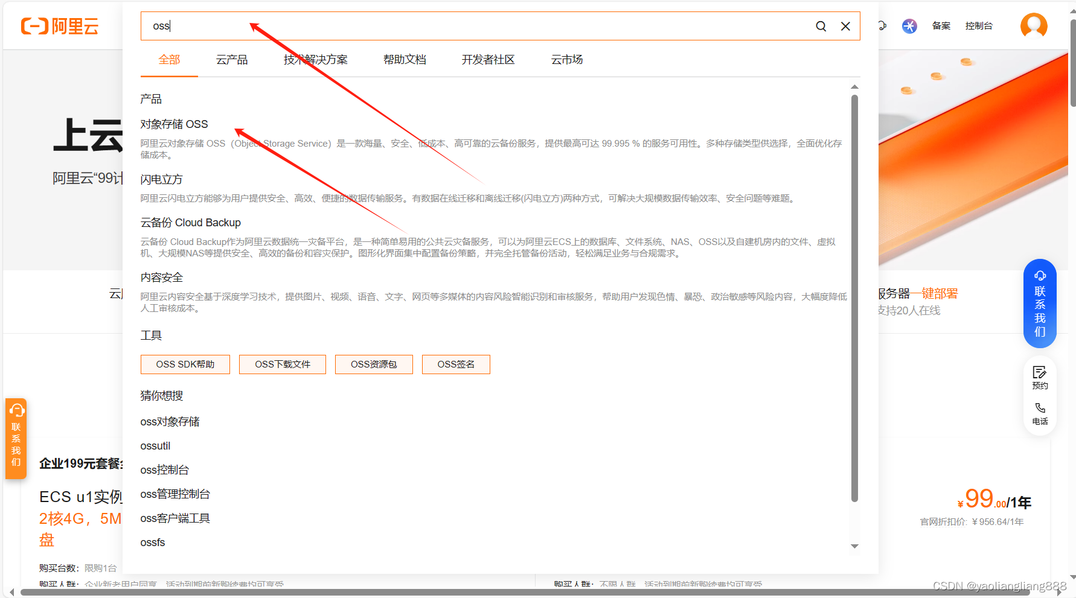Click the Alibaba Cloud logo
1076x598 pixels.
tap(60, 26)
